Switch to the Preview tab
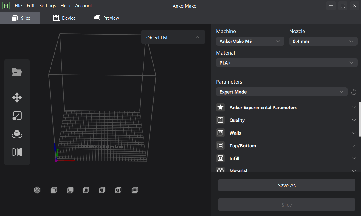This screenshot has width=361, height=216. [107, 18]
